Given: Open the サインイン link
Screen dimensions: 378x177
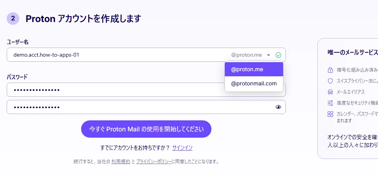Looking at the screenshot, I should (182, 148).
